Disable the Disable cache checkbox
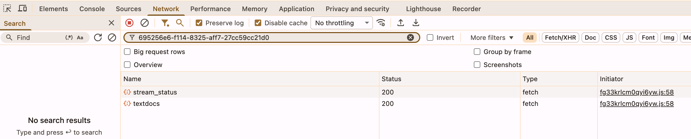Viewport: 691px width, 139px height. (x=258, y=23)
